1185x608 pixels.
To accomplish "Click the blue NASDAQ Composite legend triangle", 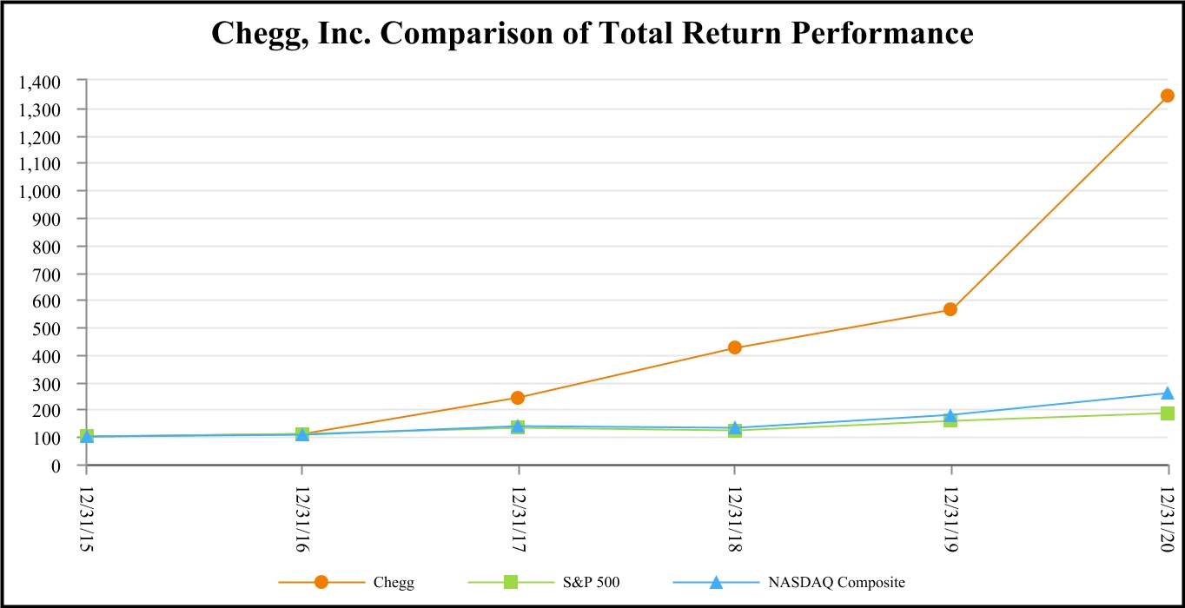I will pyautogui.click(x=716, y=582).
